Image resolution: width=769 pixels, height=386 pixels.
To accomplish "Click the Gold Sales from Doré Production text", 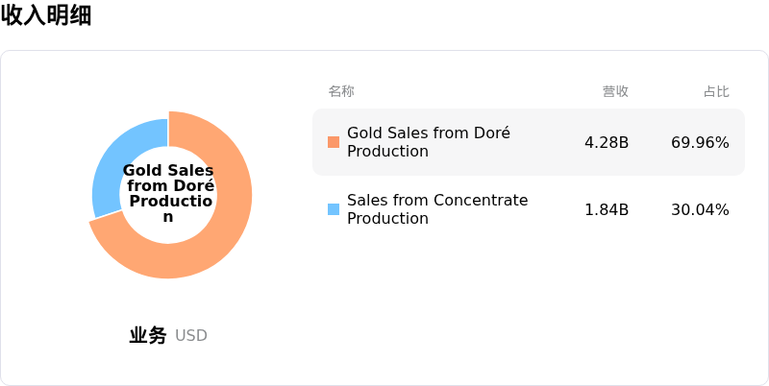I will coord(429,142).
